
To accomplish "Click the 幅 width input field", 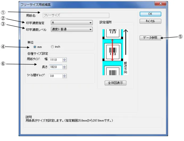I will (56, 60).
